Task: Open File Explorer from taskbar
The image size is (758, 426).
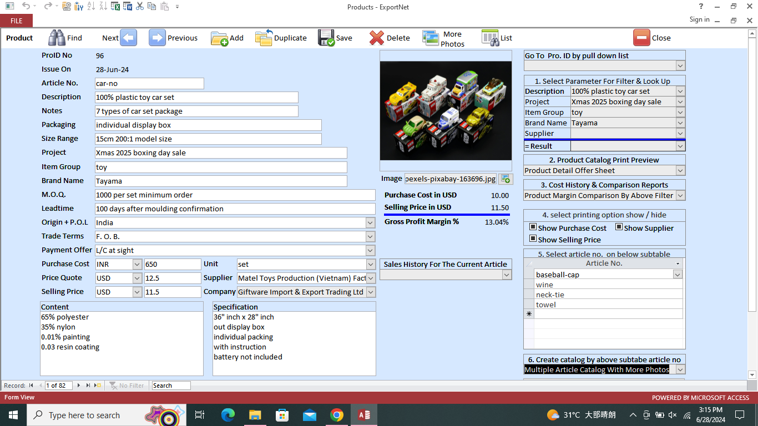Action: click(x=255, y=415)
